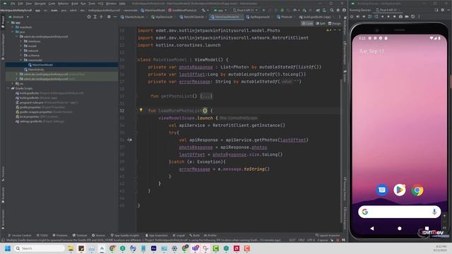Open the Edit menu
Screen dimensions: 452x254
point(20,4)
